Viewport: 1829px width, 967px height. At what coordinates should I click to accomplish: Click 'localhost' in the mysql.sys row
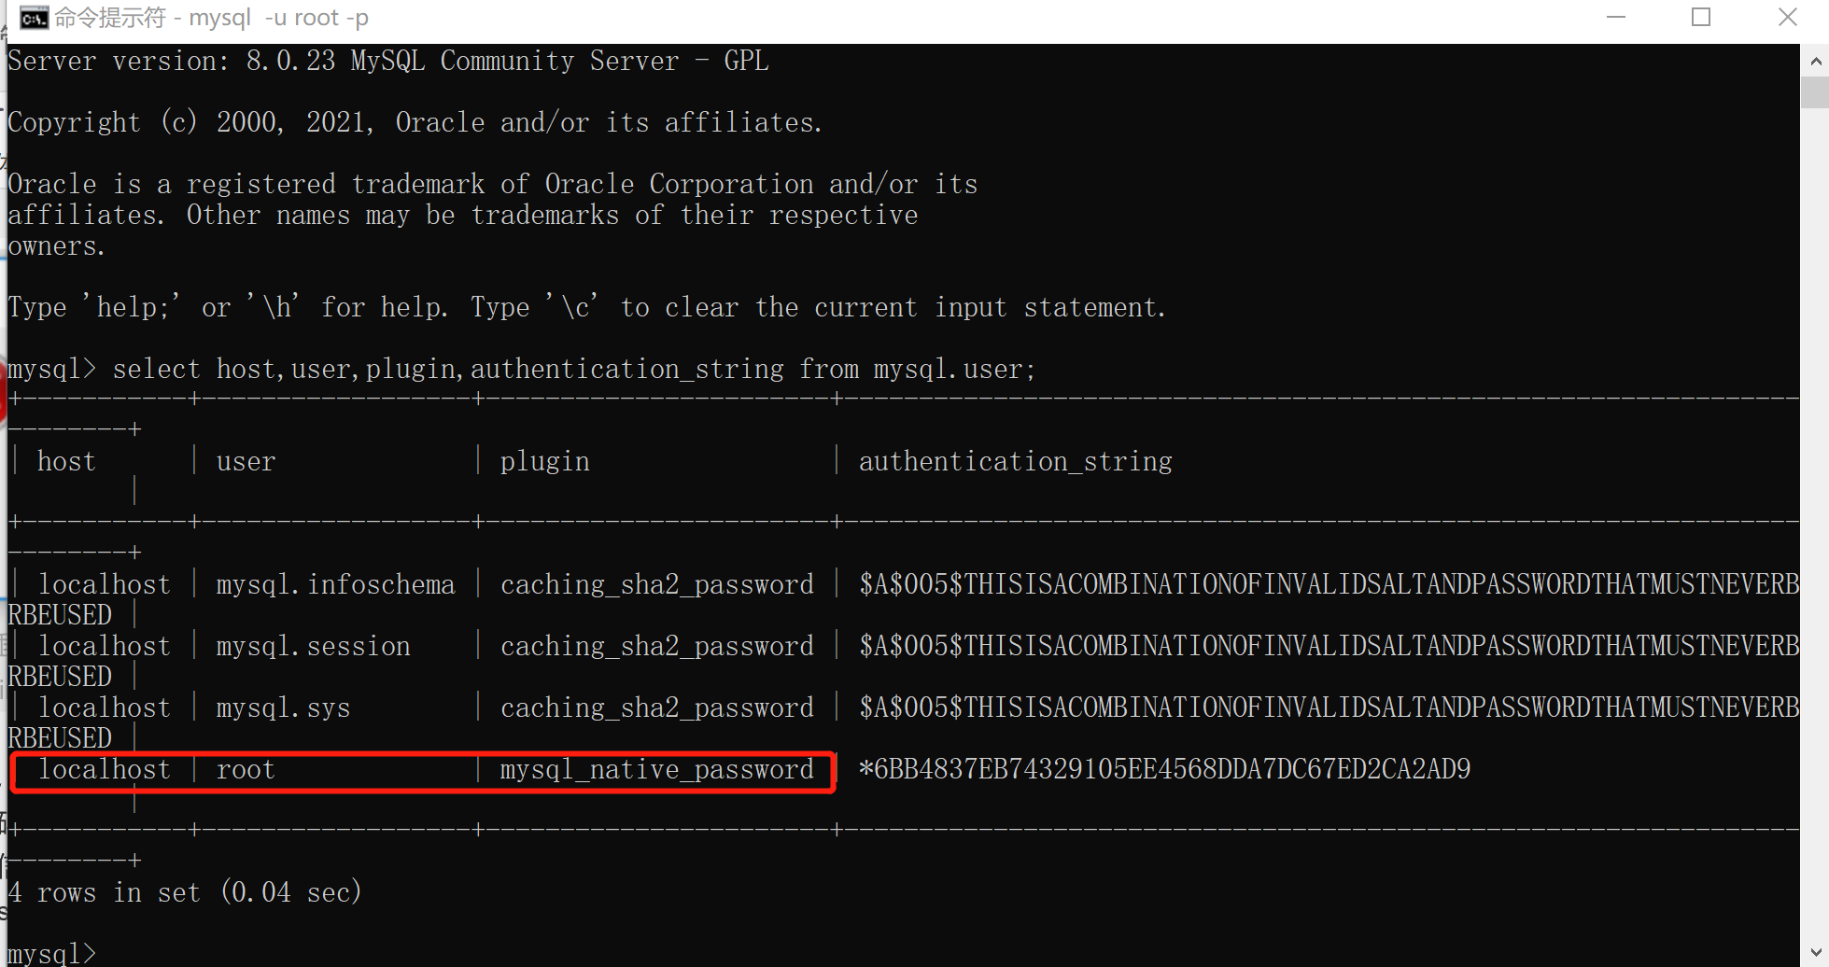104,708
